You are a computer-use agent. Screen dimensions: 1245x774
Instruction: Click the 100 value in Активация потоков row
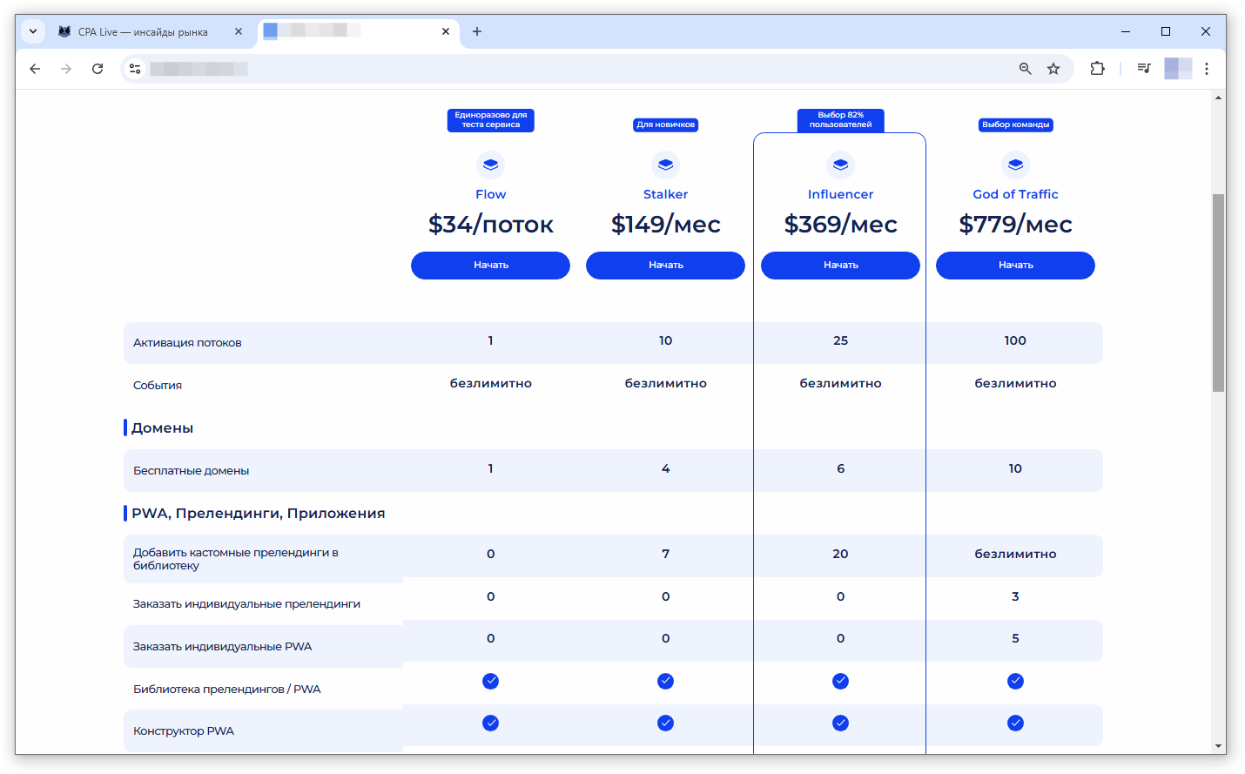1015,340
